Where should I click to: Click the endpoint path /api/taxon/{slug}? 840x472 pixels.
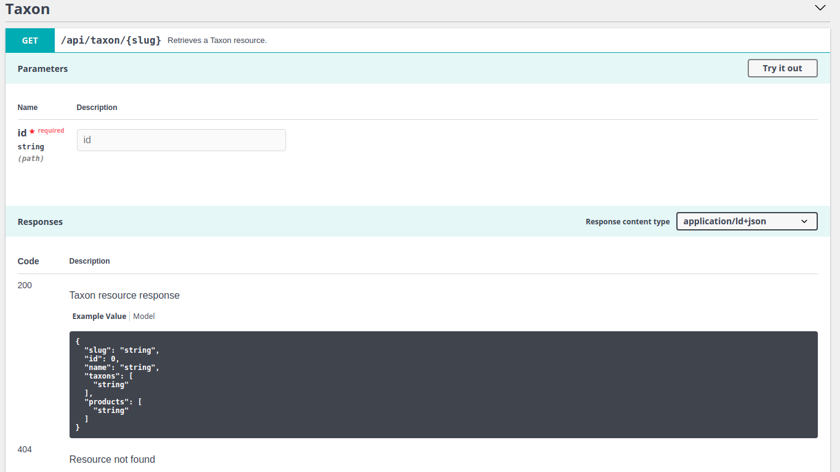coord(111,40)
